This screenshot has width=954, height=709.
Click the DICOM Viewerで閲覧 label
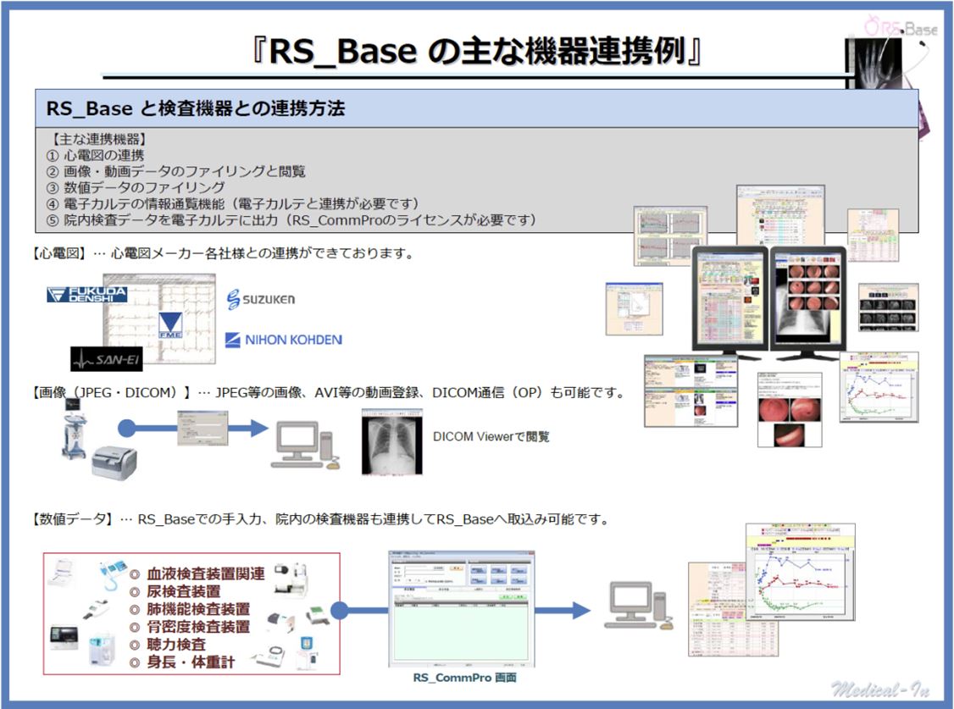(491, 437)
